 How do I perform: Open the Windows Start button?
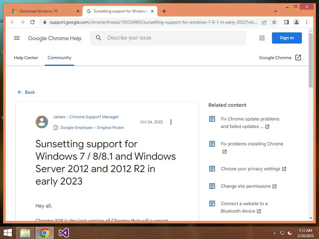point(8,233)
